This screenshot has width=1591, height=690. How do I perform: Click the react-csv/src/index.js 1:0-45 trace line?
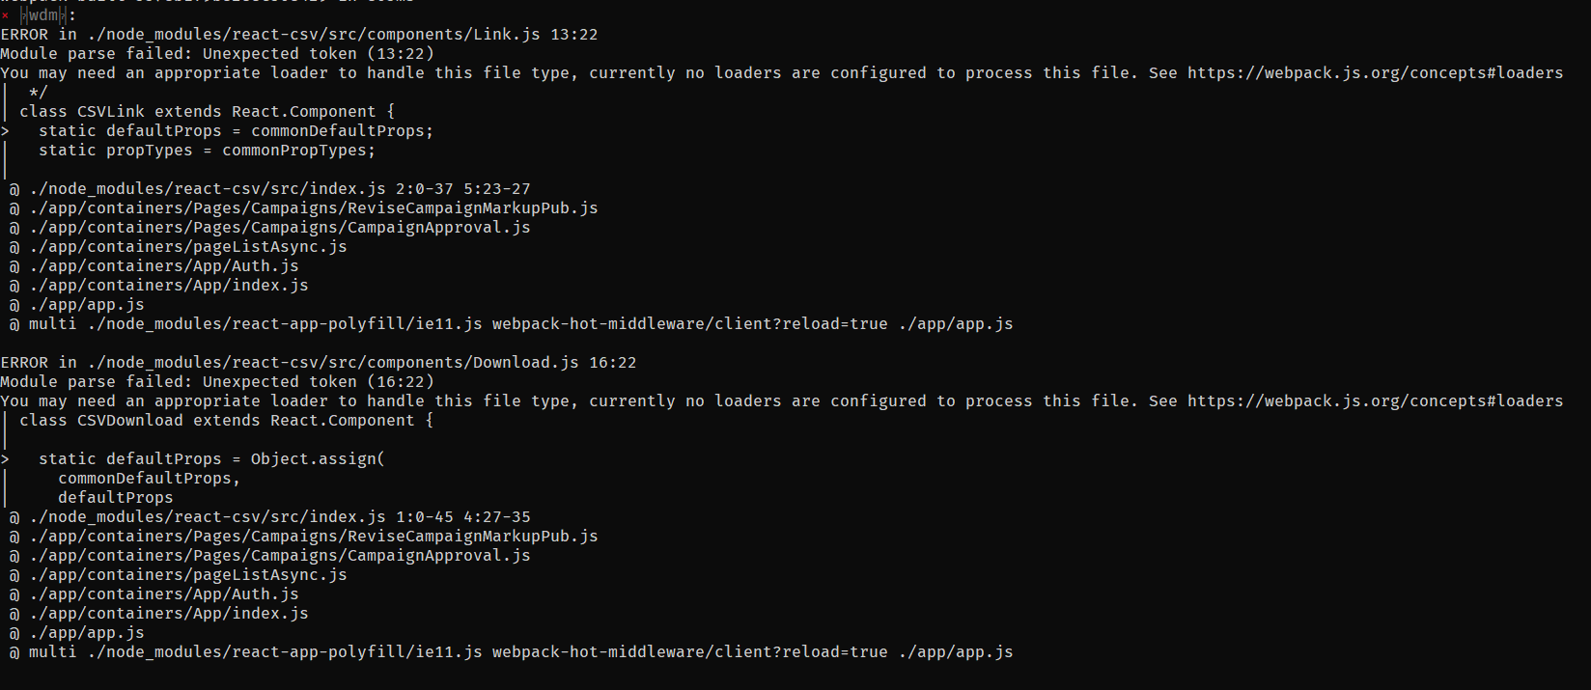(280, 517)
